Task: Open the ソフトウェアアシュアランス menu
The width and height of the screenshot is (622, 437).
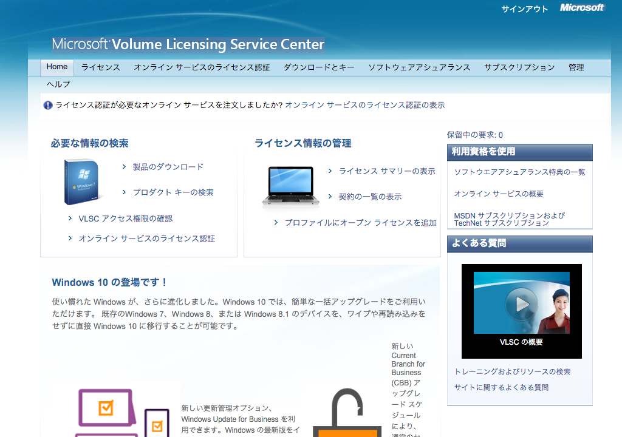Action: [419, 67]
